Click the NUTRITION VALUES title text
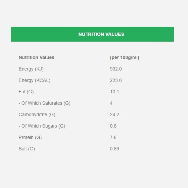Screen dimensions: 188x188 [101, 34]
